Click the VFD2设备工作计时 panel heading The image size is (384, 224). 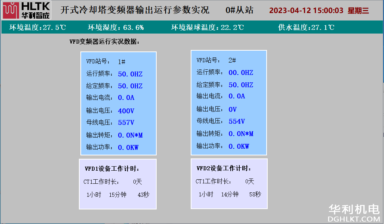tap(224, 168)
